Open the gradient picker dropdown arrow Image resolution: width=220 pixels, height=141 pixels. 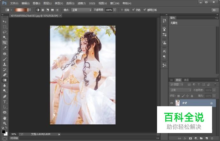coord(30,10)
